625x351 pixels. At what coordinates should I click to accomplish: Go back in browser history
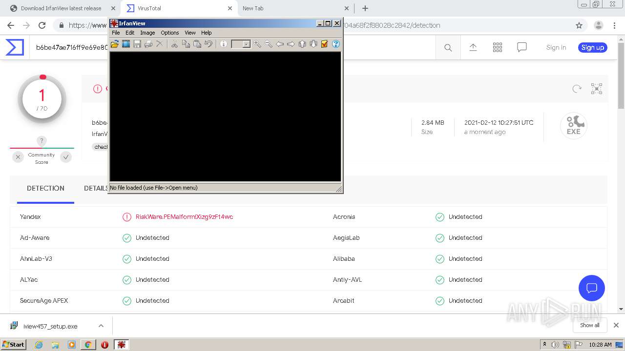pyautogui.click(x=11, y=25)
